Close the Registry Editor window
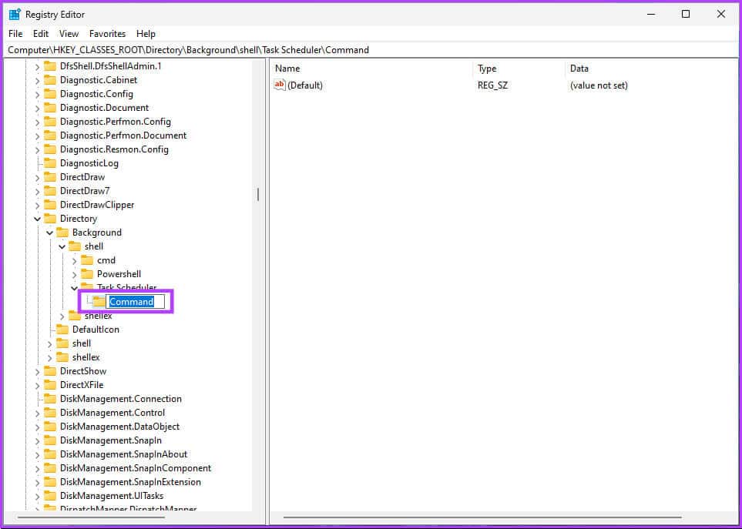The image size is (742, 529). [720, 14]
